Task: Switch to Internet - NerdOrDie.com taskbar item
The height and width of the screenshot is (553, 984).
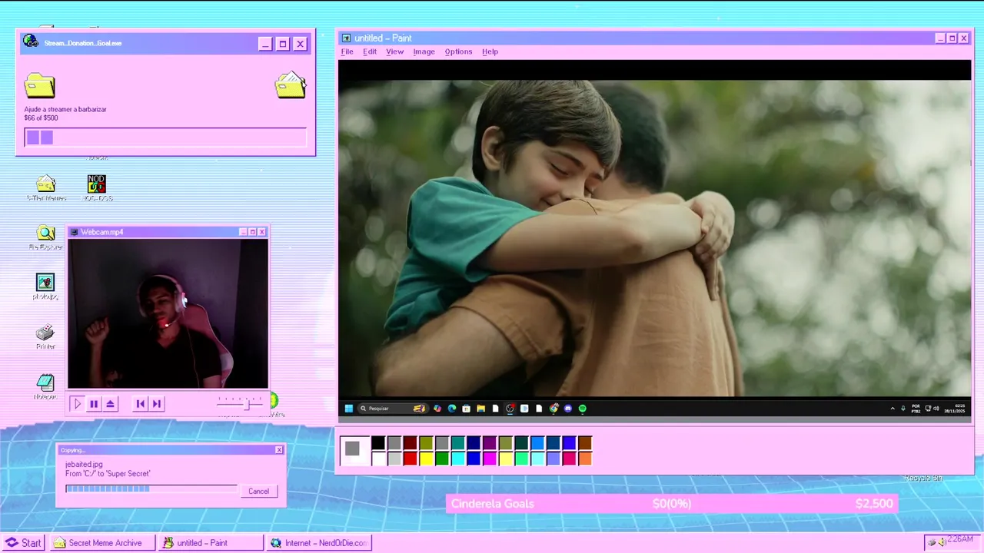Action: click(319, 542)
